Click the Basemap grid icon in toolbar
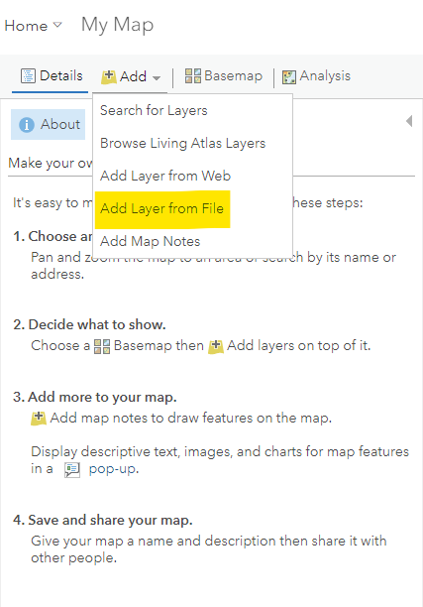Image resolution: width=423 pixels, height=607 pixels. [193, 75]
